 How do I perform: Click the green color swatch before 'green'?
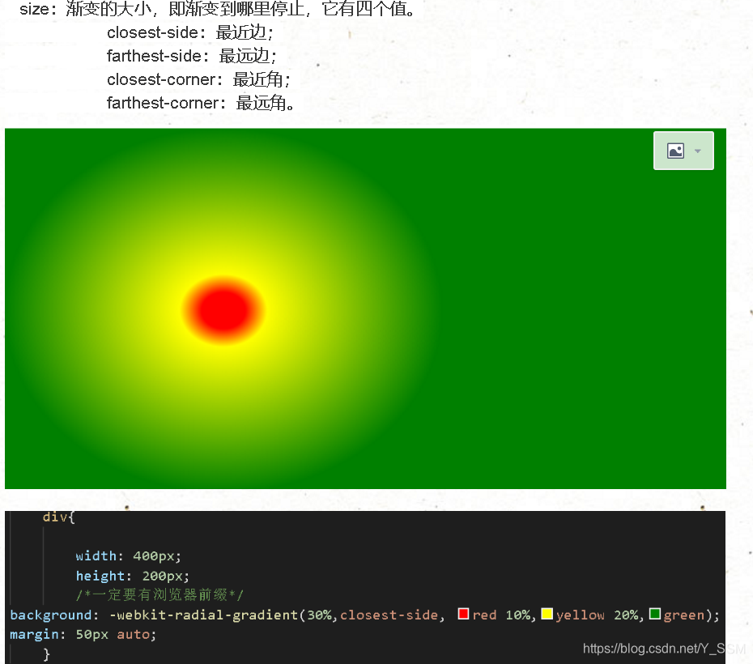[x=655, y=615]
